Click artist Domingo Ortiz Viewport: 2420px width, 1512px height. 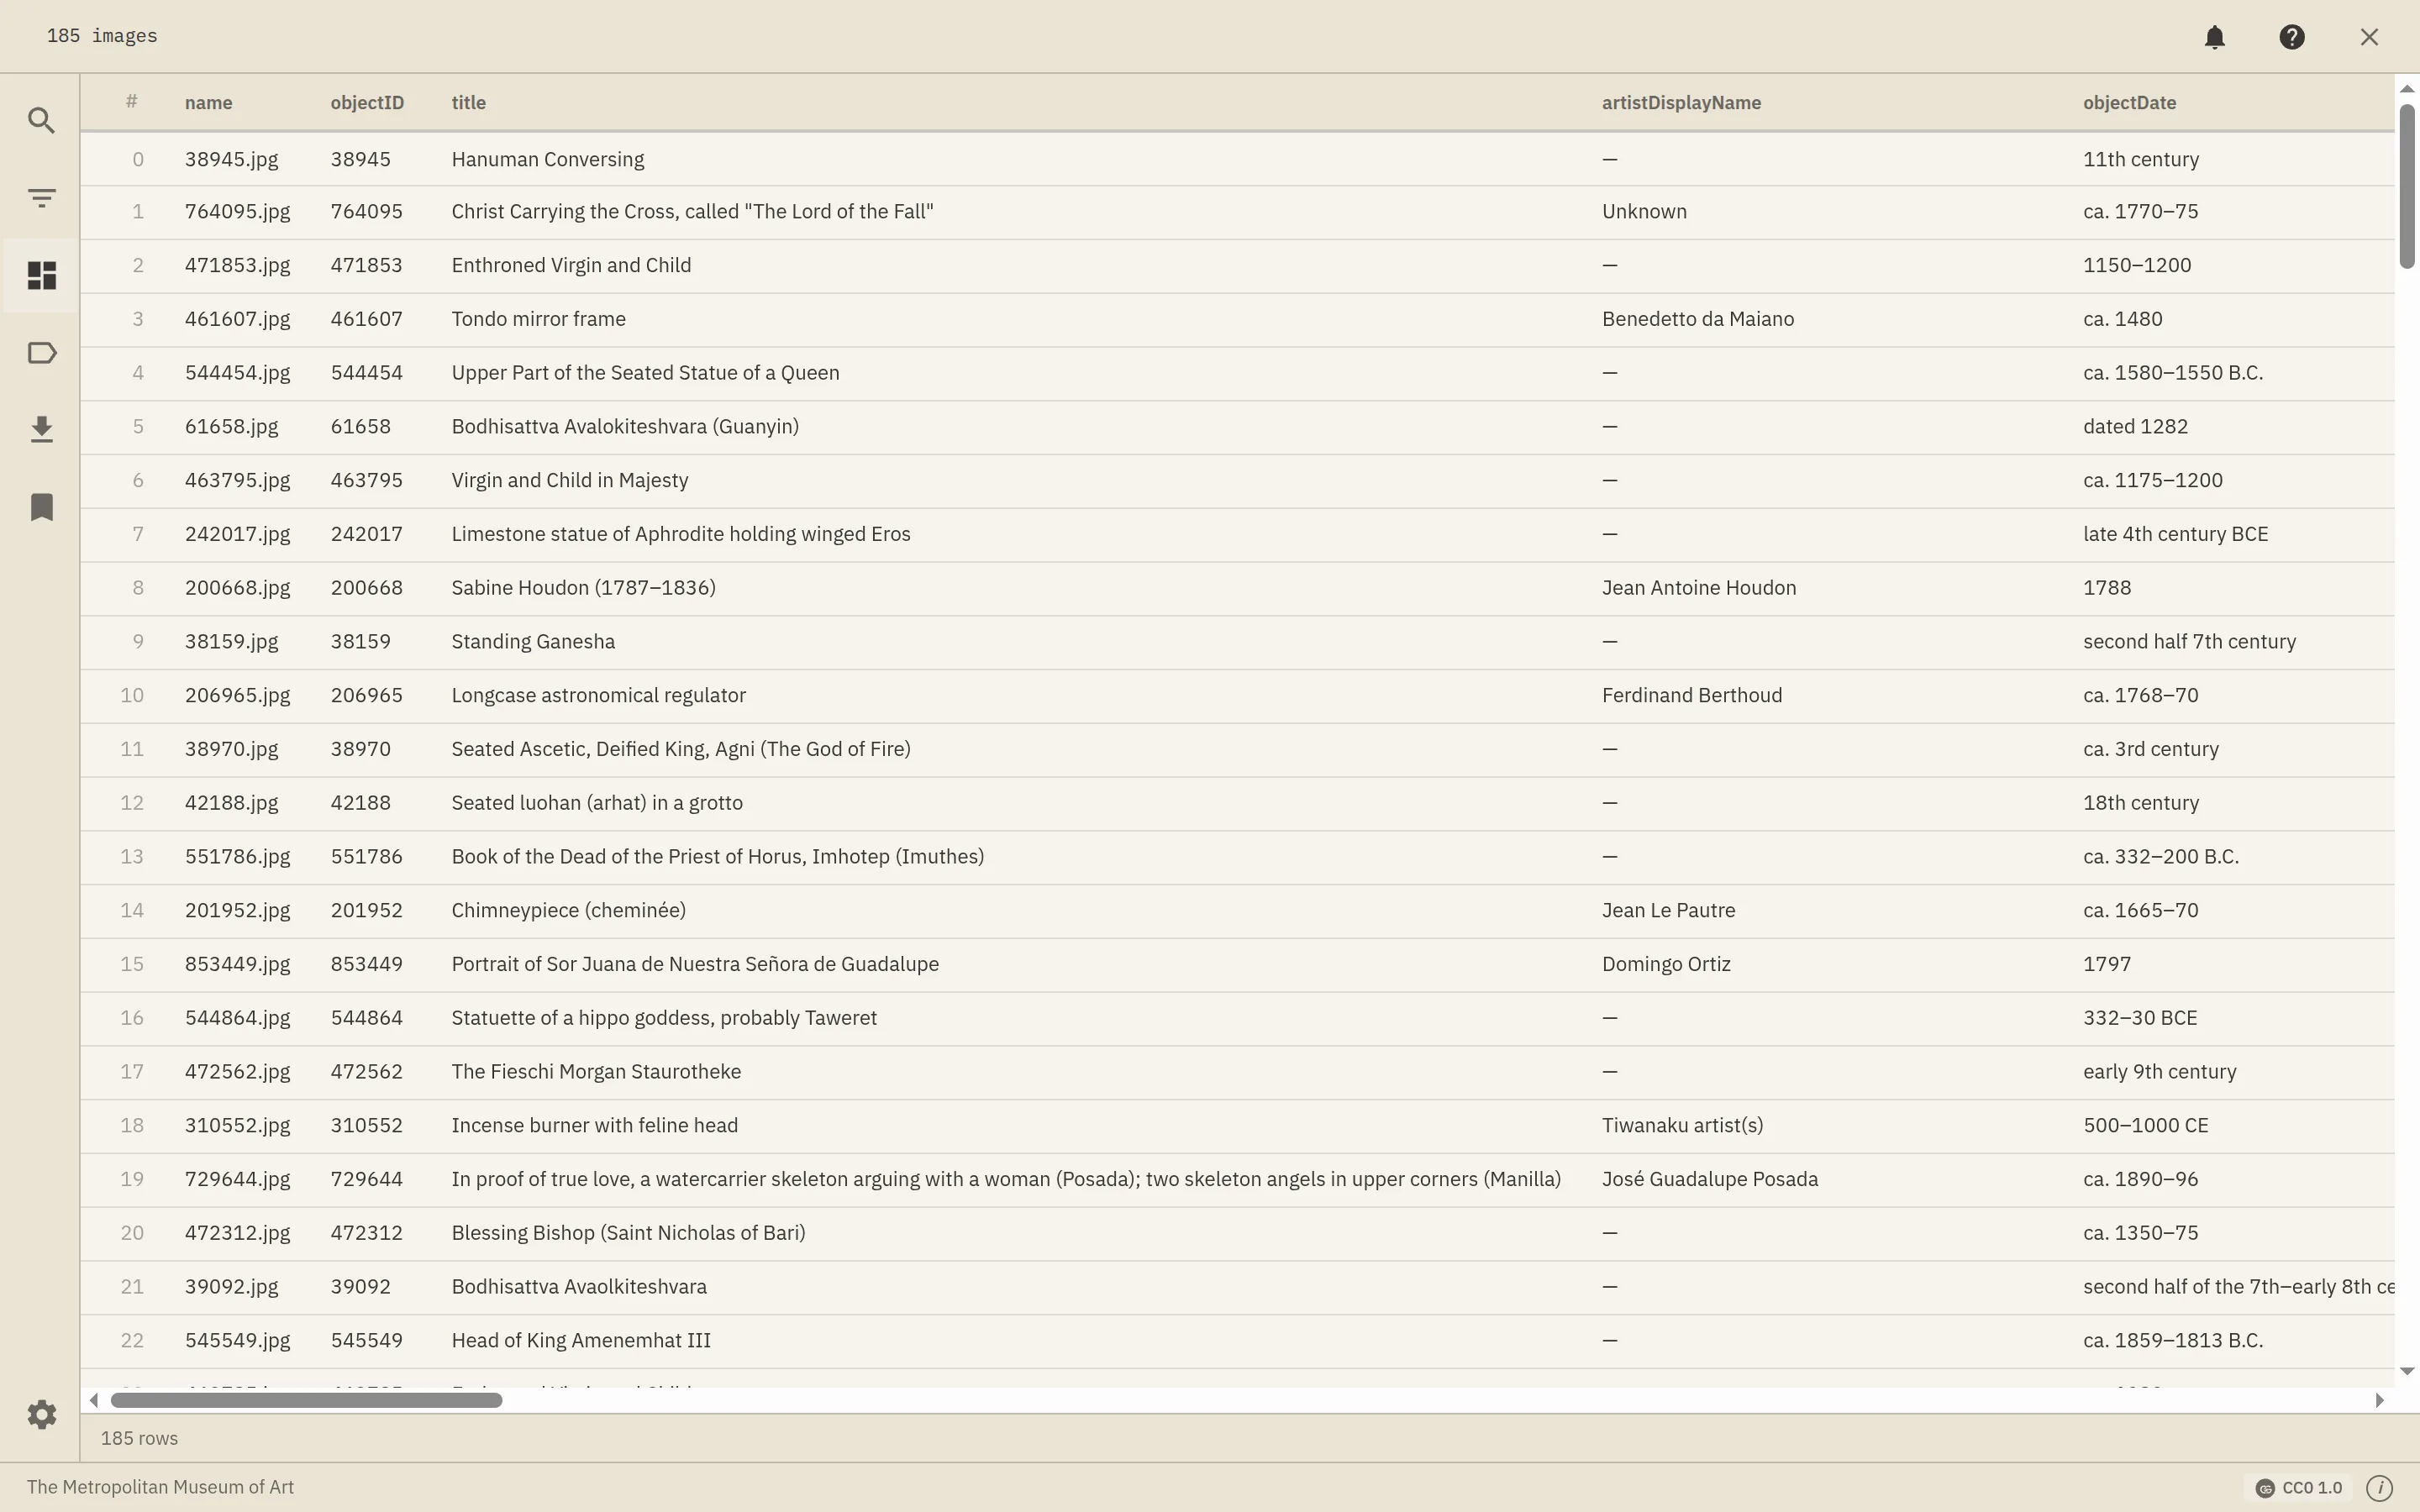1666,964
